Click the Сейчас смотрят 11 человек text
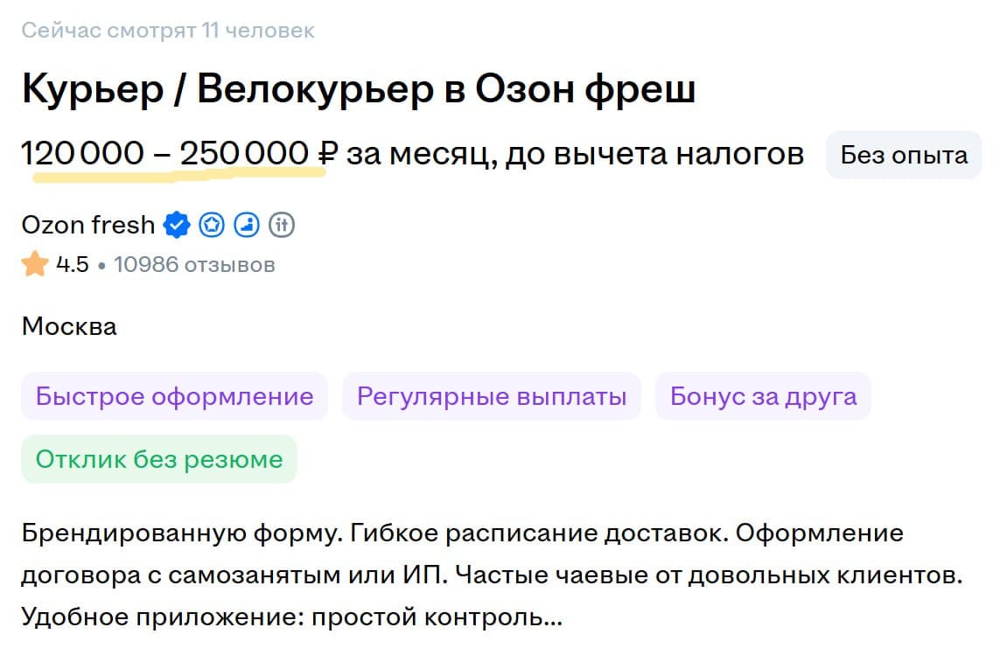The height and width of the screenshot is (648, 1007). pos(168,31)
